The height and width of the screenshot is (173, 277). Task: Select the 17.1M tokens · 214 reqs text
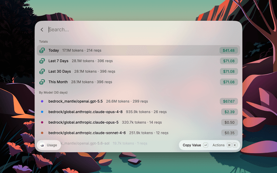click(82, 51)
